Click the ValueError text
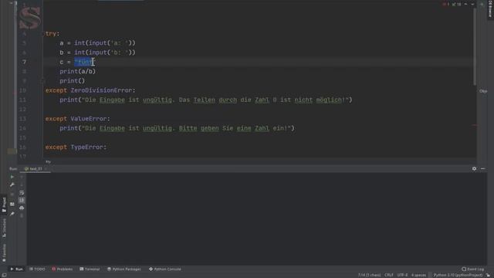 (89, 119)
